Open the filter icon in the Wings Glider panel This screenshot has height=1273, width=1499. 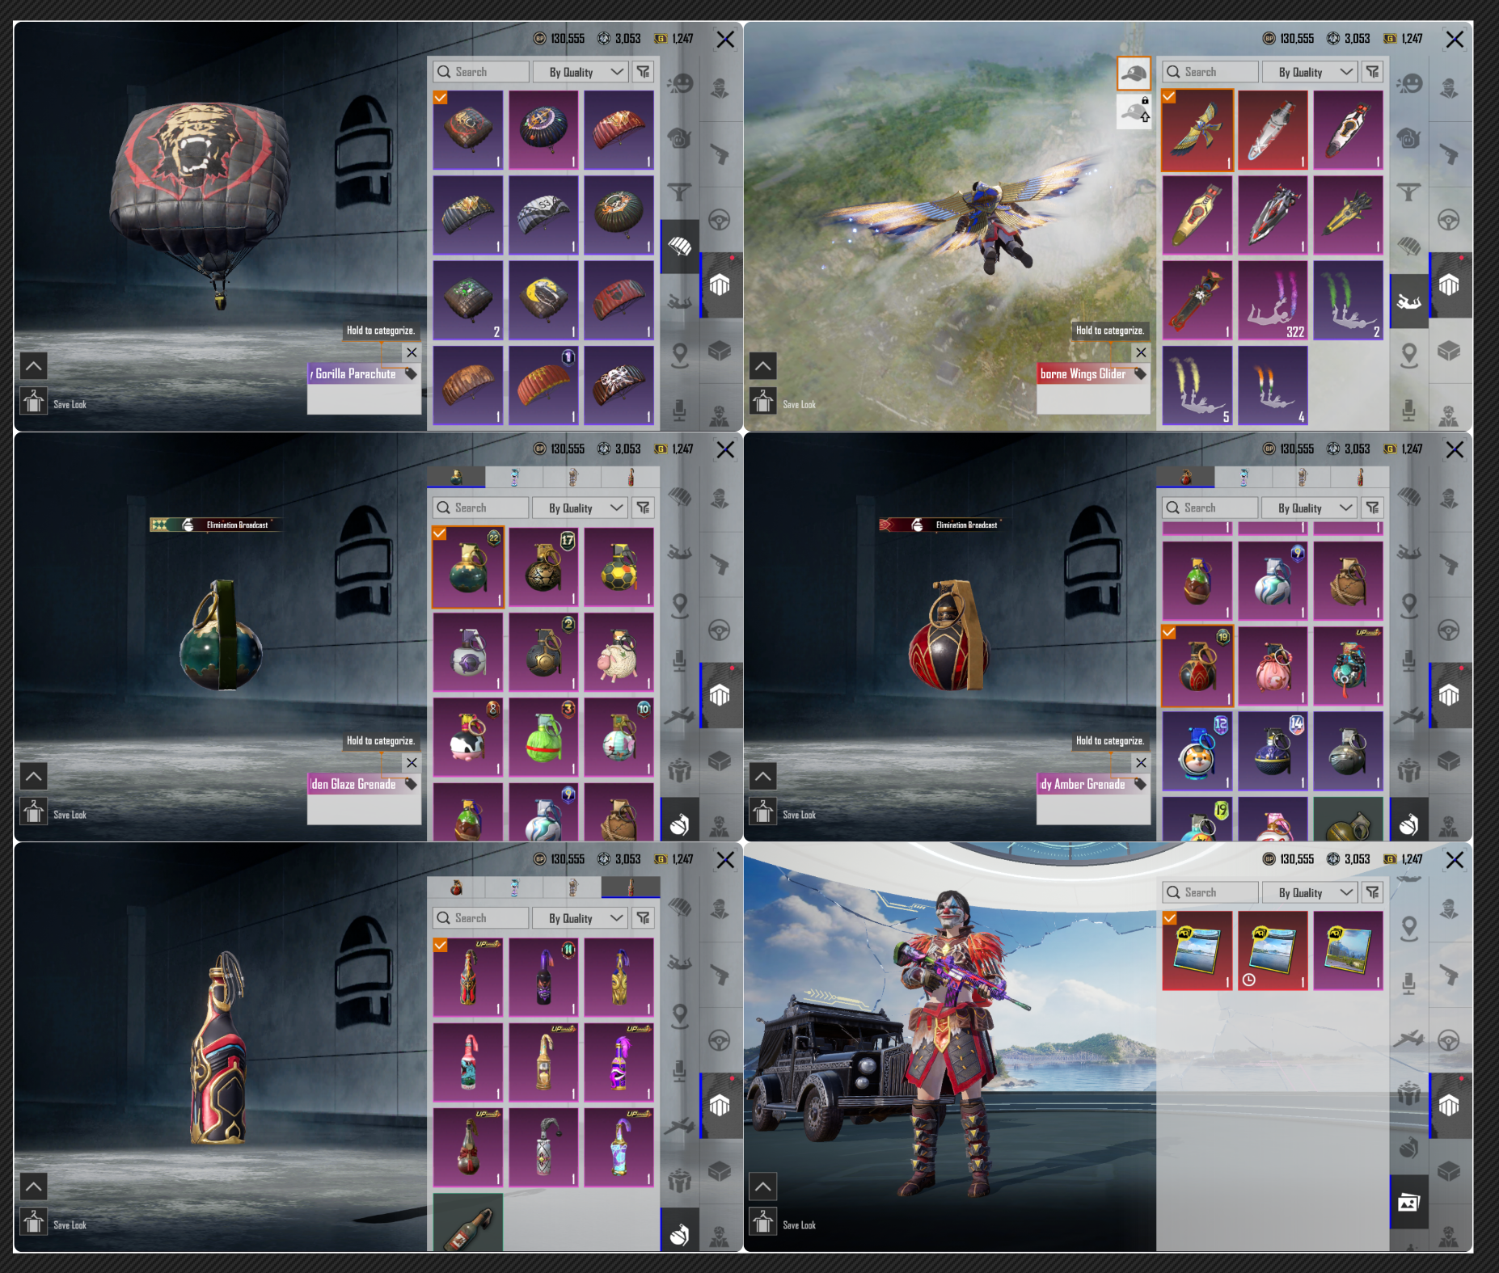click(1372, 72)
